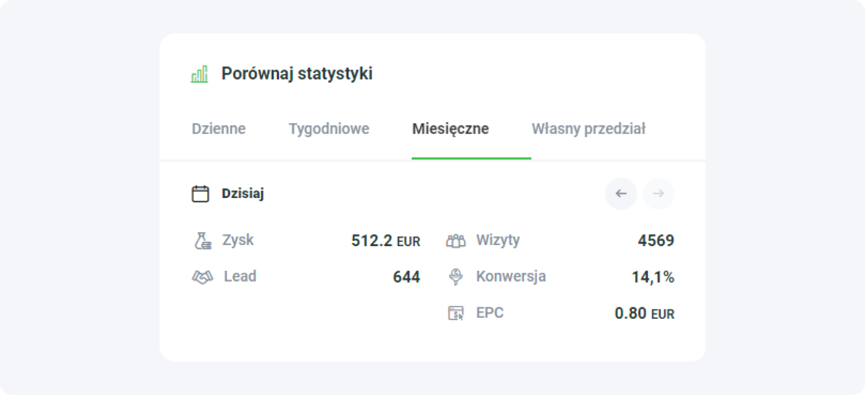
Task: Click the left arrow navigation icon
Action: [x=621, y=193]
